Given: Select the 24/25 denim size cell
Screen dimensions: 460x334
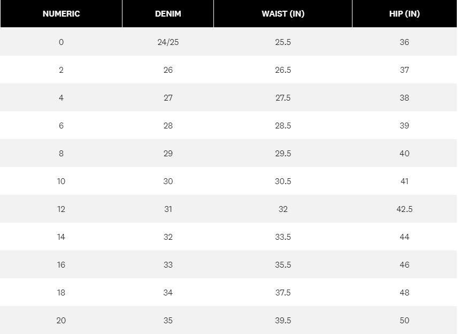Looking at the screenshot, I should pyautogui.click(x=168, y=42).
